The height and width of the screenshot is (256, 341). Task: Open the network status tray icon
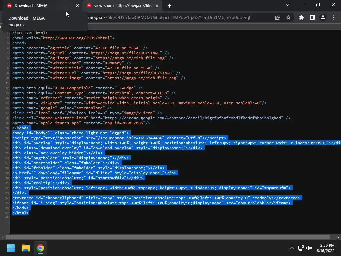301,248
